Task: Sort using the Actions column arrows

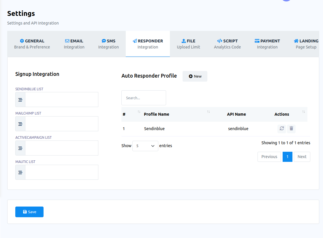Action: coord(304,112)
